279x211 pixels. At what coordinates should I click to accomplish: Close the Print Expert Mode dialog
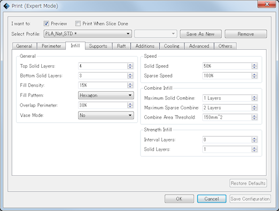tap(267, 4)
